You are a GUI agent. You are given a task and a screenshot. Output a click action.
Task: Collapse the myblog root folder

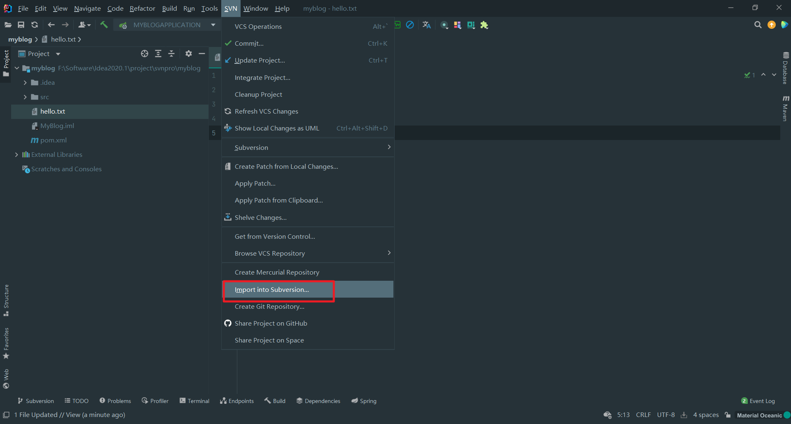(x=17, y=68)
